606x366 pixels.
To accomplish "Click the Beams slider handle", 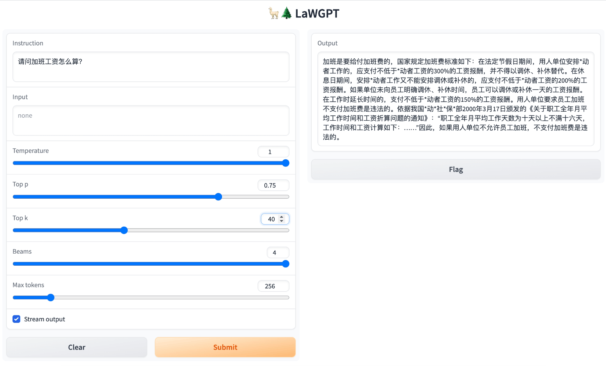I will coord(285,264).
